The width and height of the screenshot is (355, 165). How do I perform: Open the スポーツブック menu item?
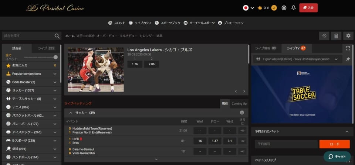tap(168, 23)
